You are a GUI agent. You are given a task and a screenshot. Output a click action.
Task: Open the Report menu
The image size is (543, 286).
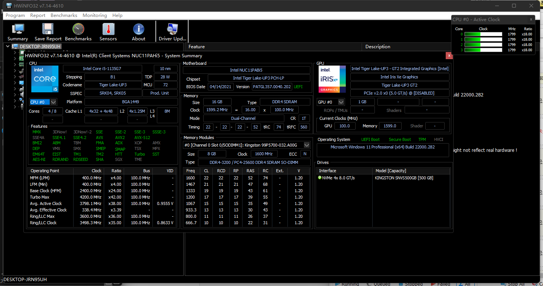click(x=38, y=15)
